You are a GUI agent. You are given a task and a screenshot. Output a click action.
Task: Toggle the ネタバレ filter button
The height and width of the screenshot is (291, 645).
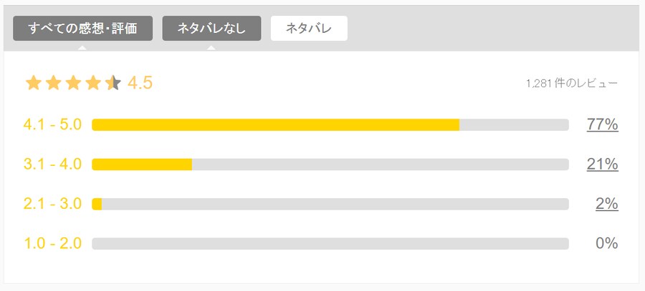(x=309, y=29)
